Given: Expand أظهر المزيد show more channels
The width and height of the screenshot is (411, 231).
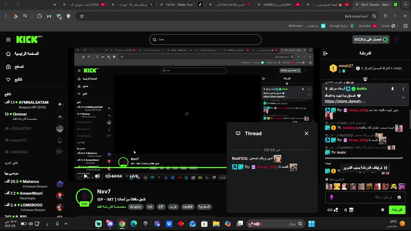Looking at the screenshot, I should [11, 163].
